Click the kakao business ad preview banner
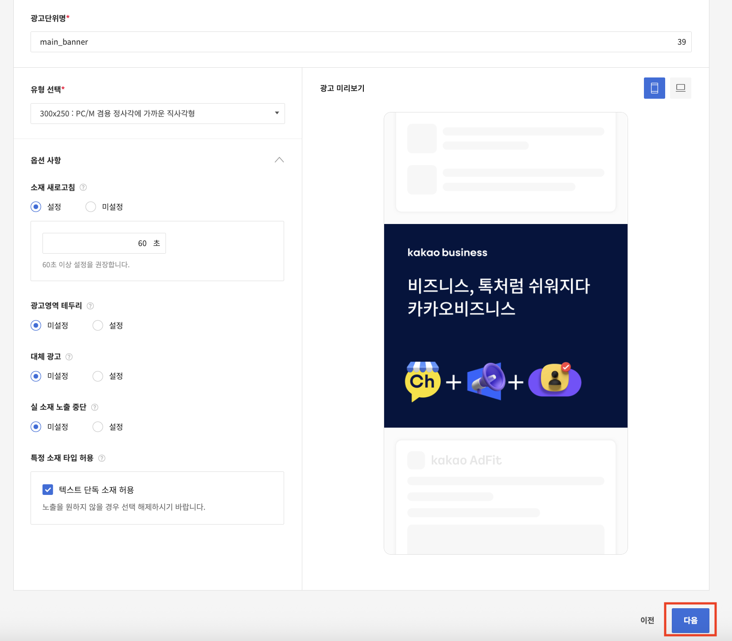This screenshot has width=732, height=641. tap(506, 326)
